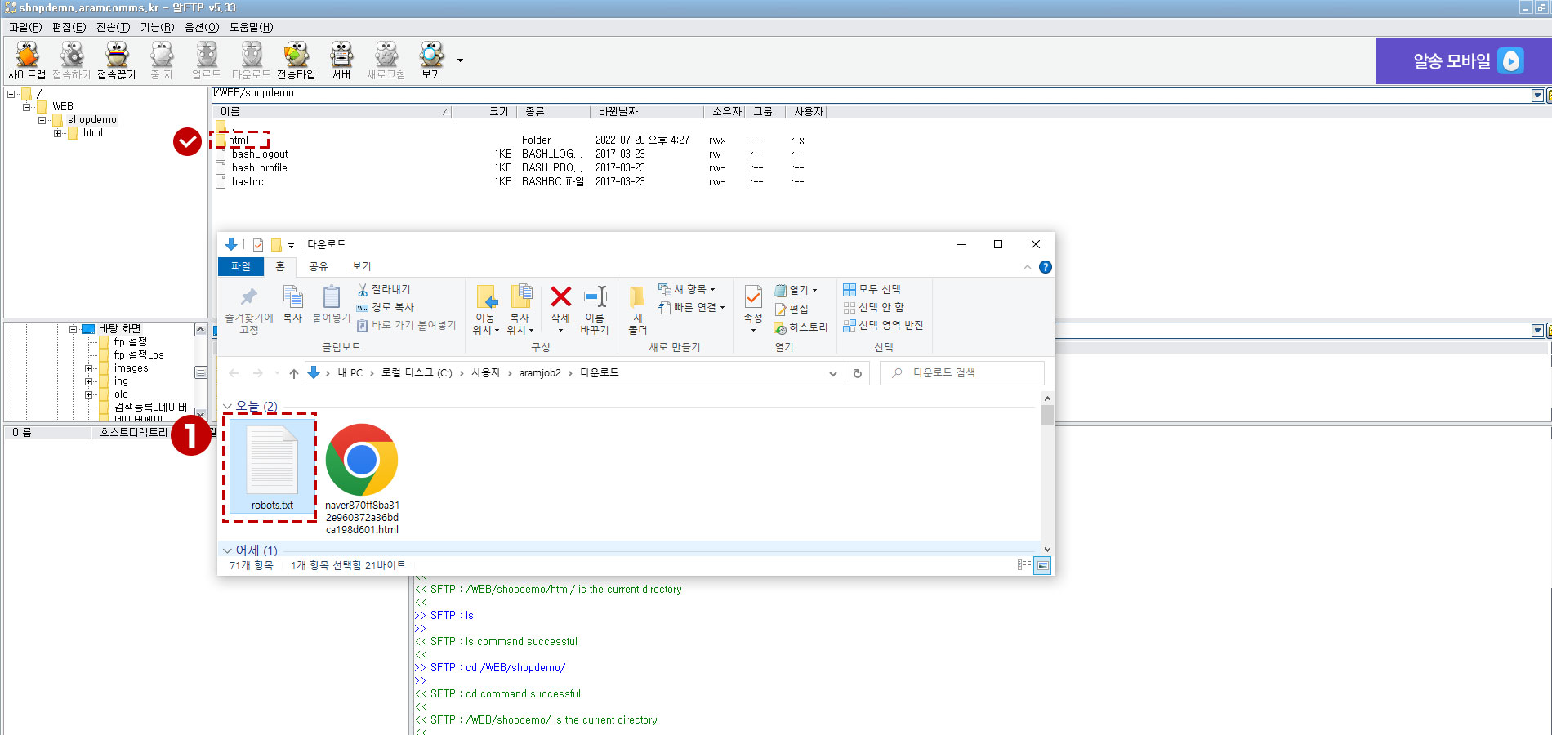Click the 붙여넣기 paste ribbon icon

pos(331,304)
